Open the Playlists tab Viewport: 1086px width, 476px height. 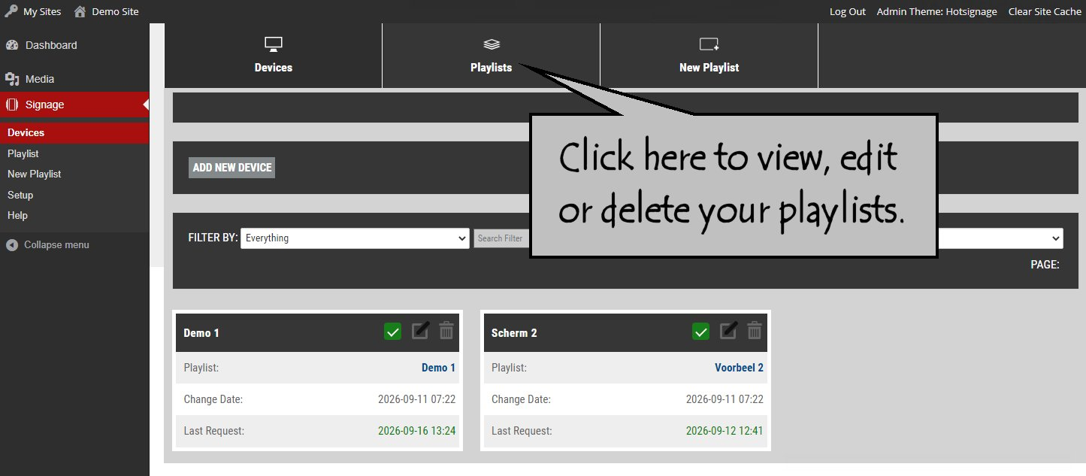click(492, 56)
